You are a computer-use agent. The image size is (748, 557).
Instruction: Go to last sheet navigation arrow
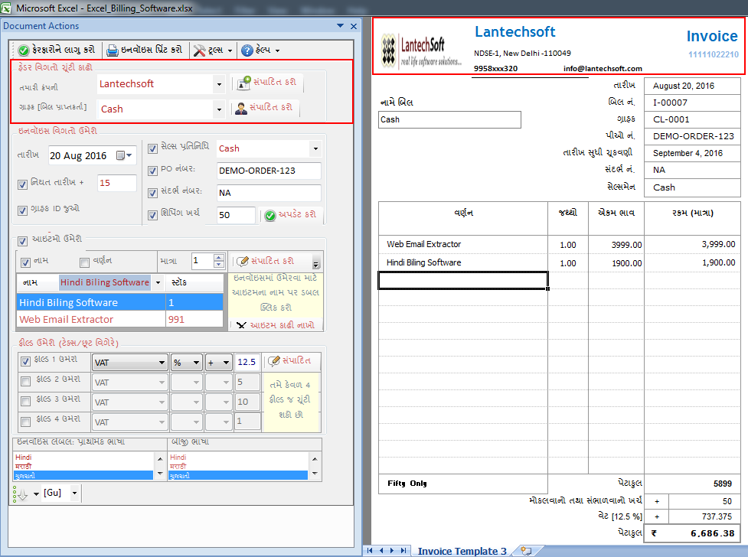point(403,550)
